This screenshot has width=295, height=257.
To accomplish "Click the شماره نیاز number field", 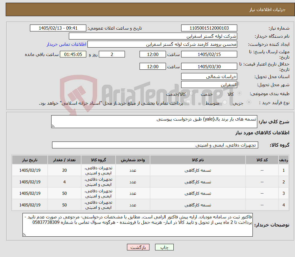I will click(x=209, y=28).
